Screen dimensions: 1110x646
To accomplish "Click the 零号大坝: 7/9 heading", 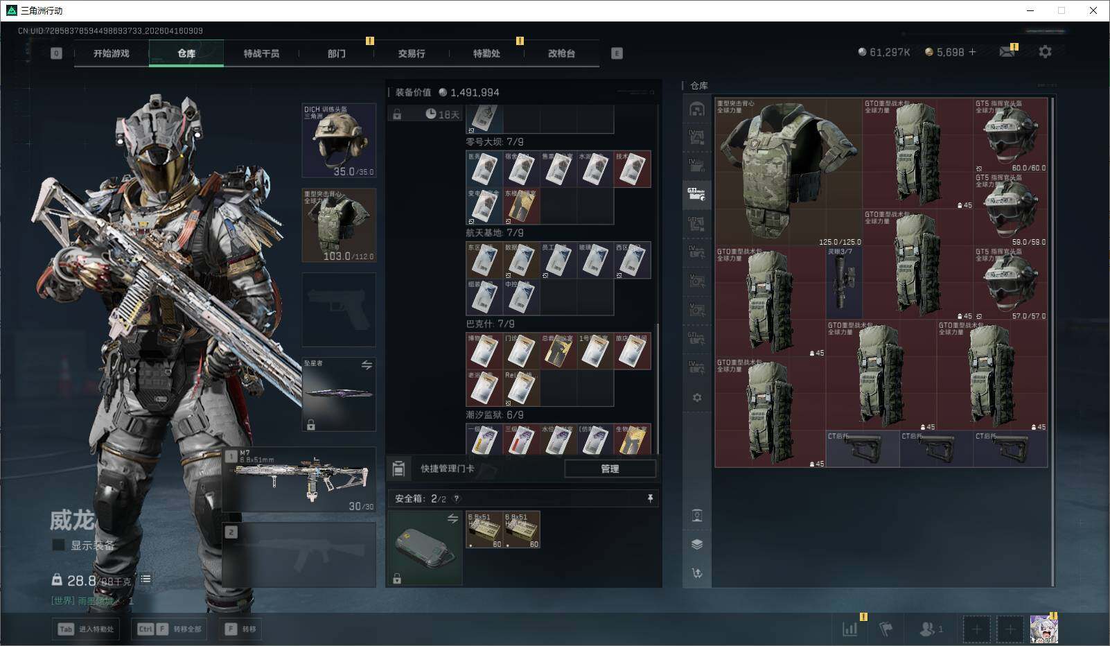I will 495,142.
